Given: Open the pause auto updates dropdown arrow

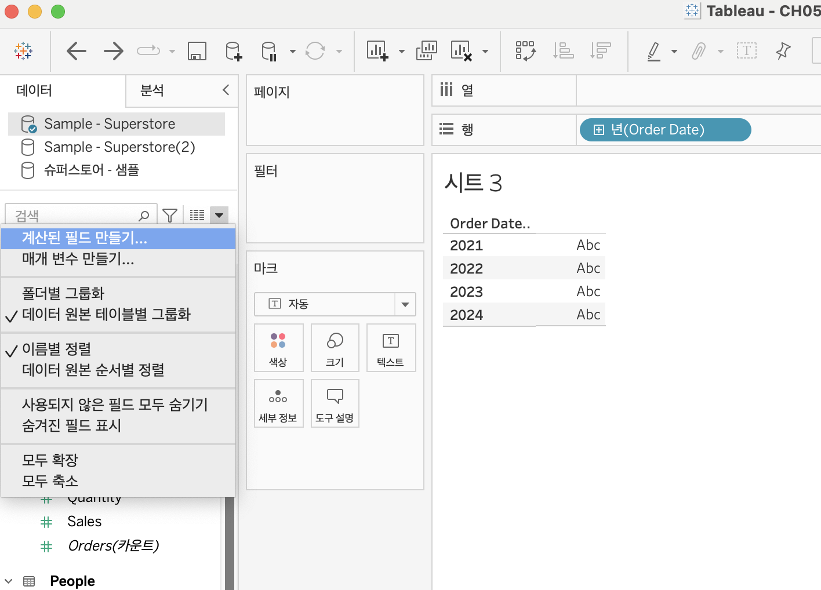Looking at the screenshot, I should pos(293,52).
